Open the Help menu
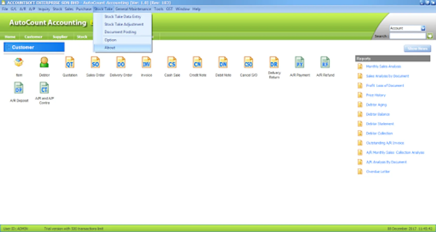 click(x=196, y=9)
